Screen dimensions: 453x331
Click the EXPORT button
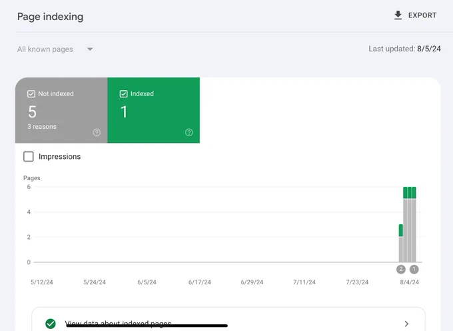(x=416, y=15)
